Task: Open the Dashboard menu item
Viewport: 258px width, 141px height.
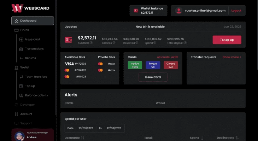Action: pyautogui.click(x=33, y=21)
